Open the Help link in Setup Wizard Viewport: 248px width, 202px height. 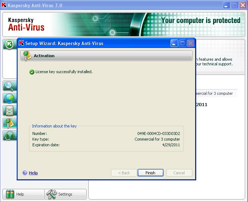[33, 173]
